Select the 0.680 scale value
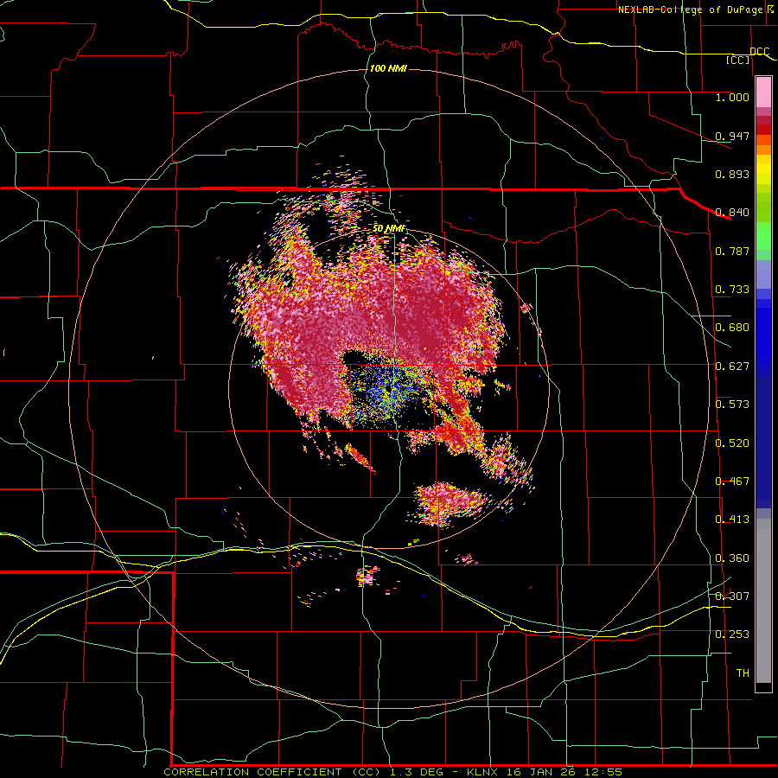This screenshot has width=778, height=778. (732, 328)
